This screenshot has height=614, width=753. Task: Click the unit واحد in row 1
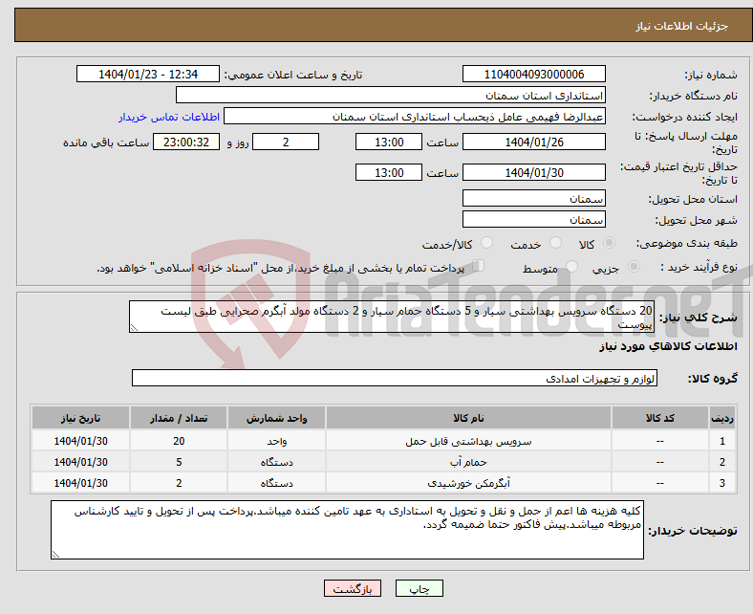point(276,441)
